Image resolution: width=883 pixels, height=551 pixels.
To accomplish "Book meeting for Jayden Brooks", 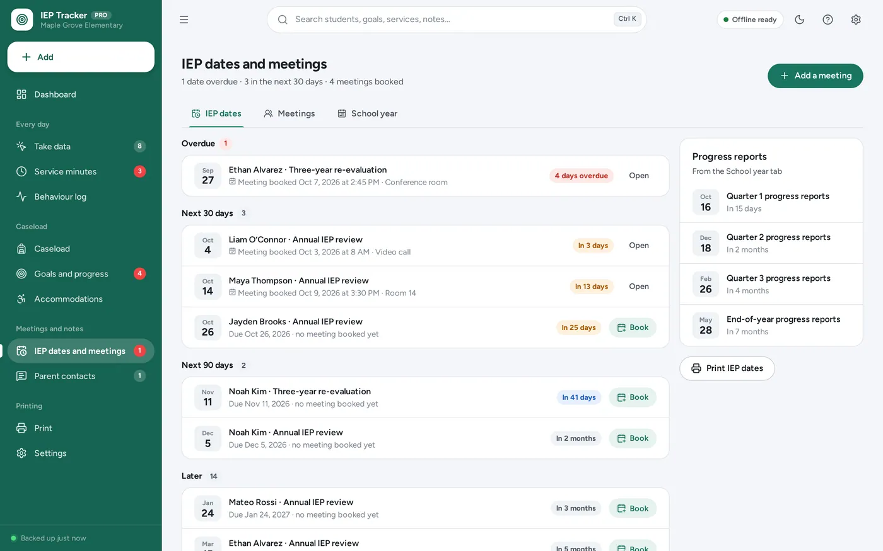I will click(633, 327).
